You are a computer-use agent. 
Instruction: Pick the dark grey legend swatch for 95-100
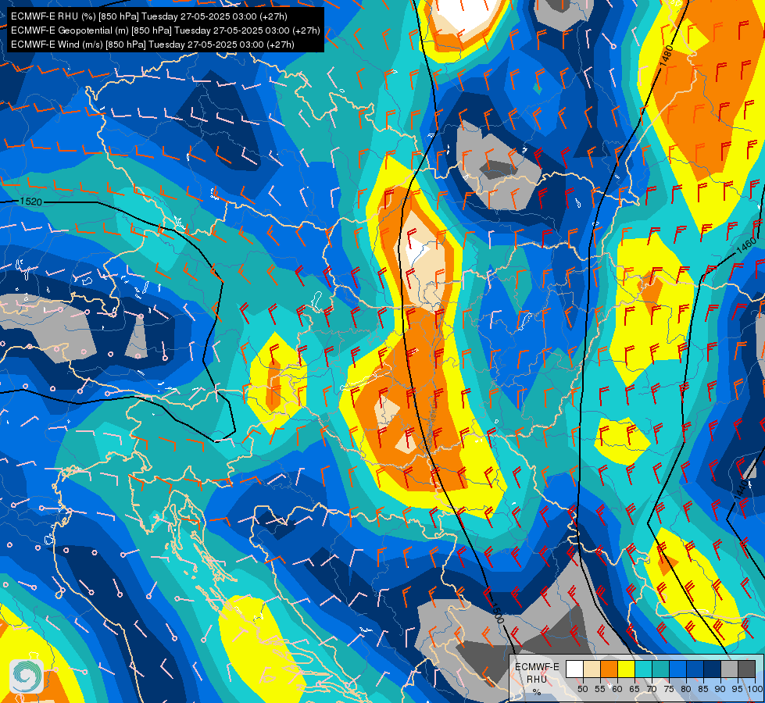point(746,669)
